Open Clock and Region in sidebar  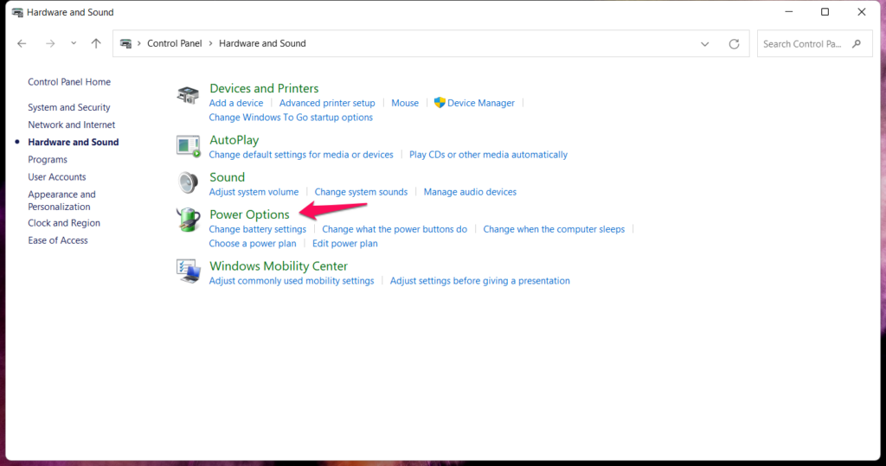[64, 223]
